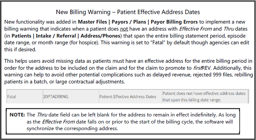Image resolution: width=256 pixels, height=140 pixels.
Task: Click italic Thru in the note box
Action: pyautogui.click(x=42, y=115)
